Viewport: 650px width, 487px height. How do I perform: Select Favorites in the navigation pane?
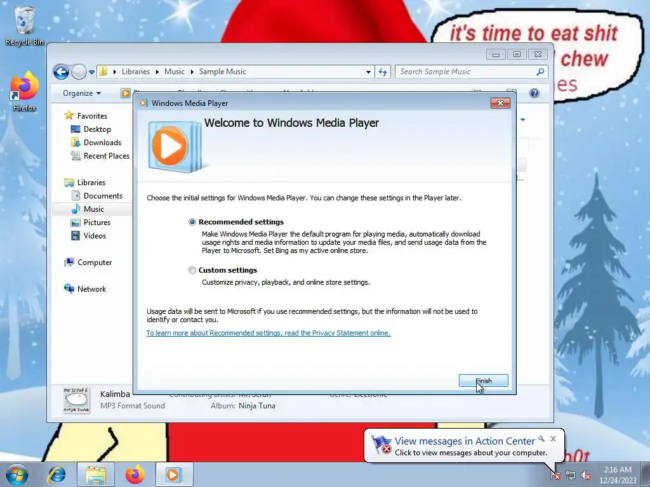(92, 116)
